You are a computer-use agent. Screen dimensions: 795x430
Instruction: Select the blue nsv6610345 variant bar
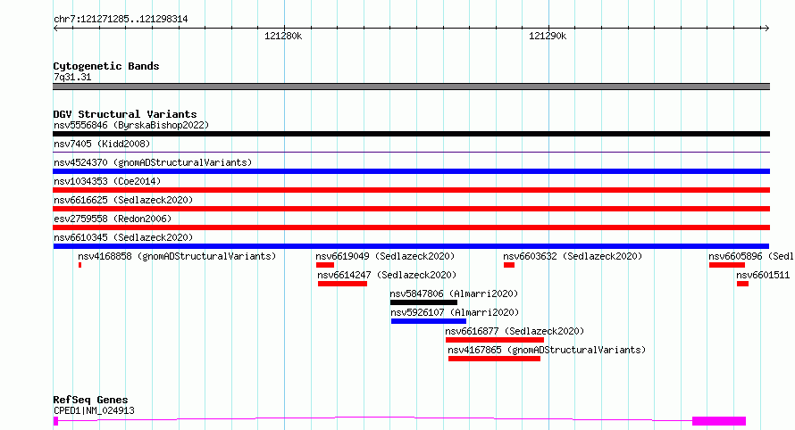[x=411, y=246]
